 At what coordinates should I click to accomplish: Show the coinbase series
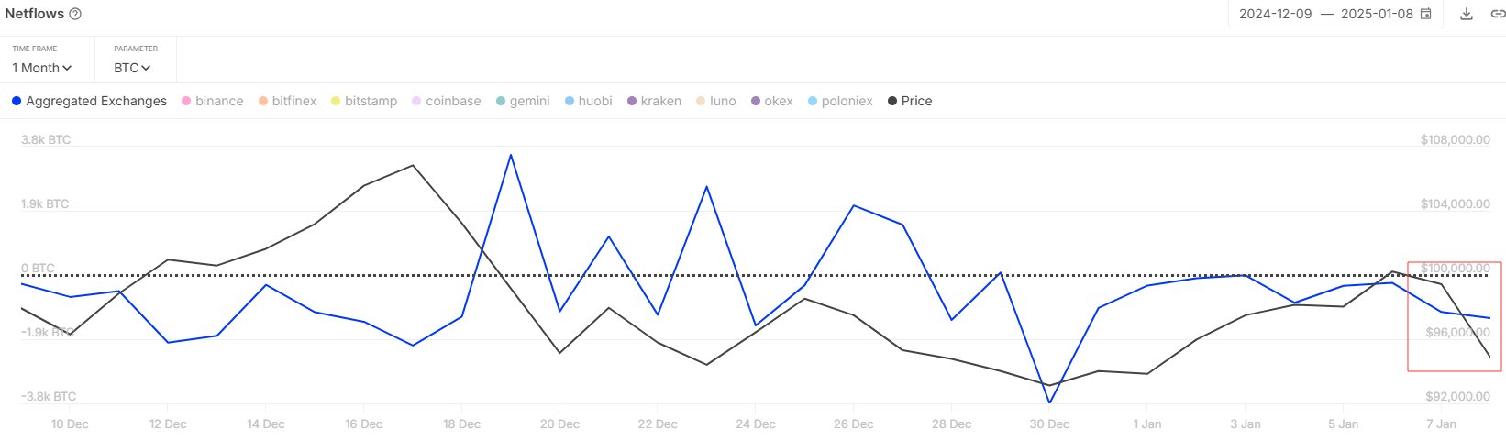click(446, 101)
